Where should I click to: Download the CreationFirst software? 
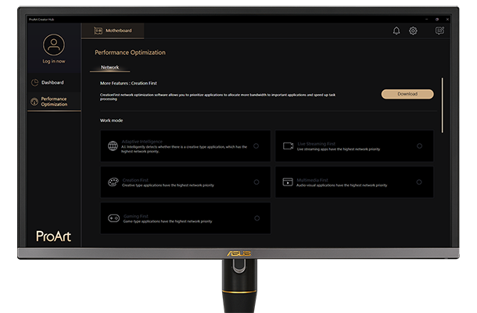407,94
